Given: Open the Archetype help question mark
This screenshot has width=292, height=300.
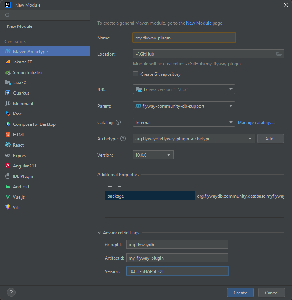Looking at the screenshot, I should [123, 138].
